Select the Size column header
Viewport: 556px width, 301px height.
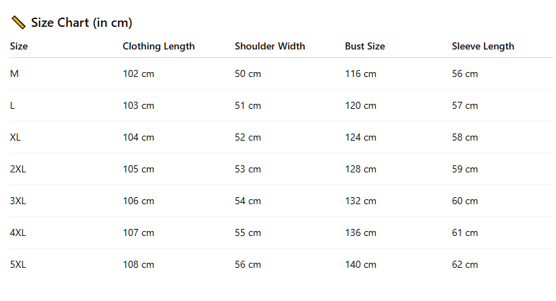pos(19,47)
